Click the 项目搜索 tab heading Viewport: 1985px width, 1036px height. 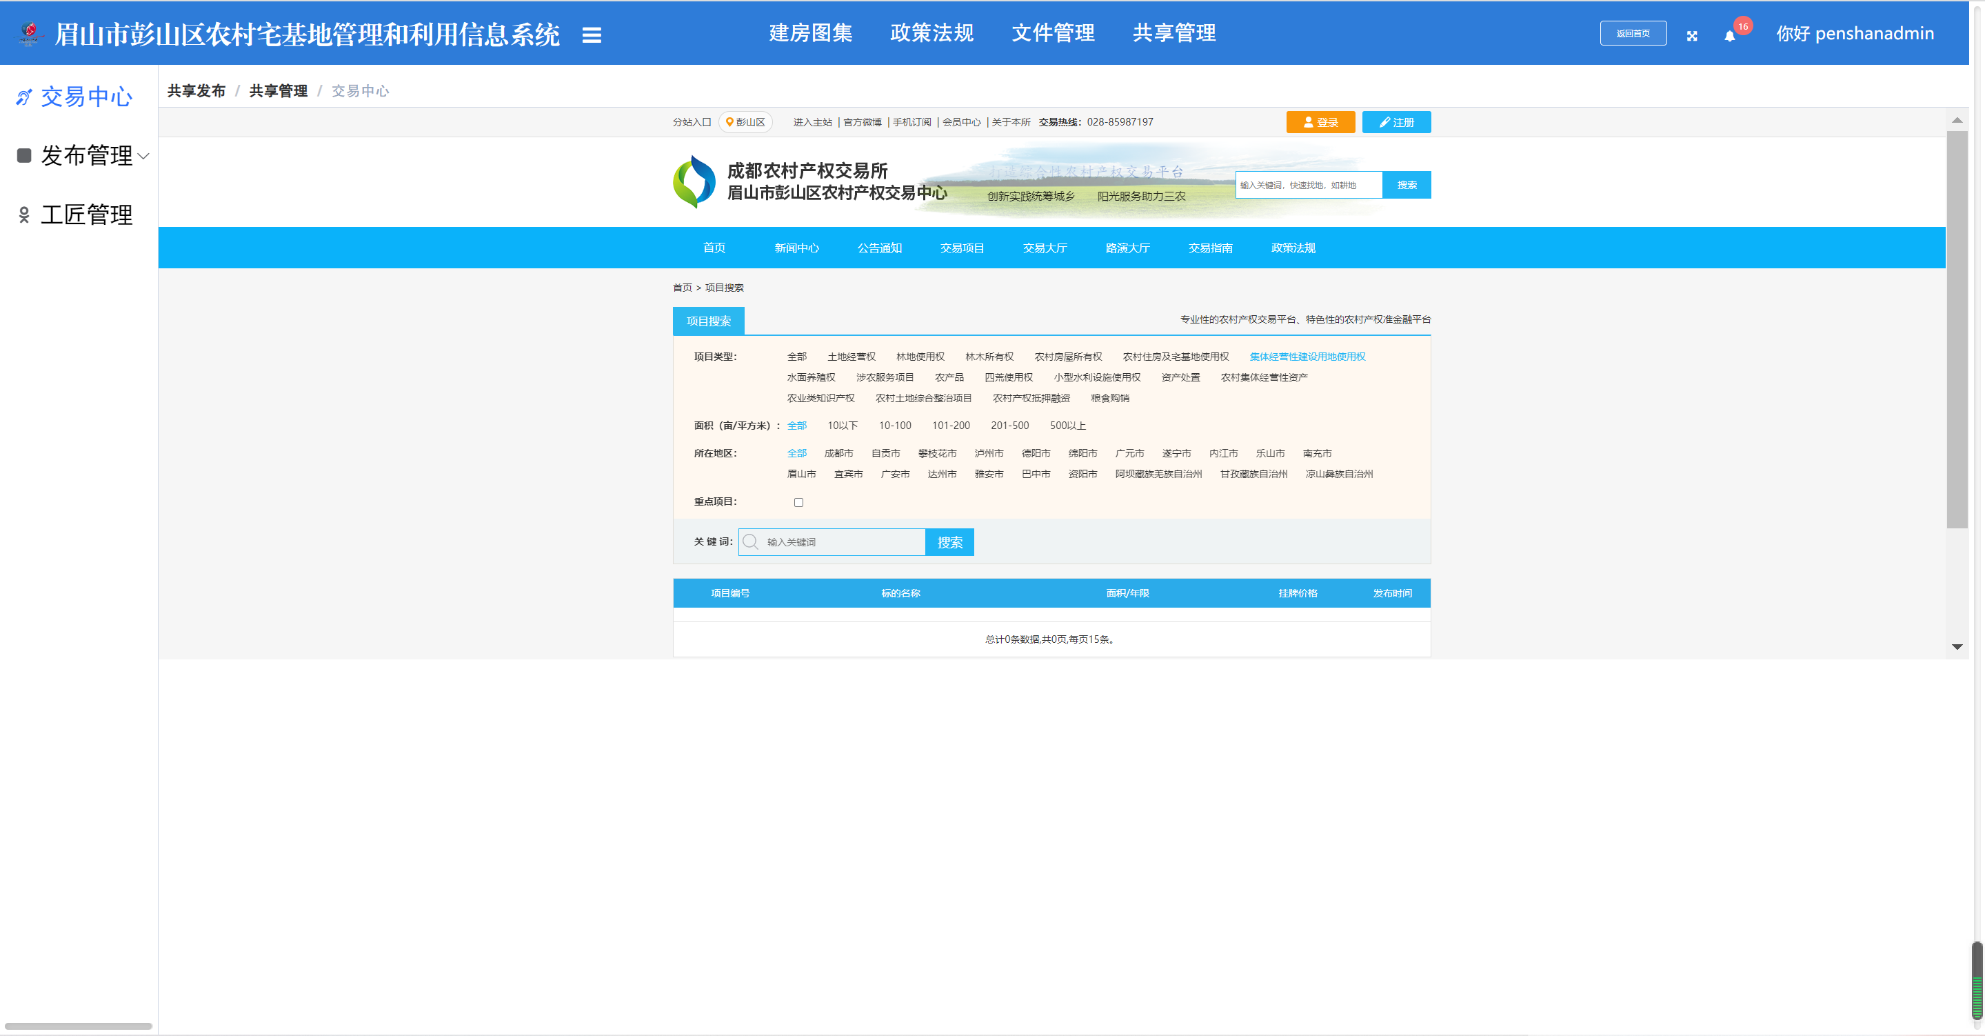708,321
